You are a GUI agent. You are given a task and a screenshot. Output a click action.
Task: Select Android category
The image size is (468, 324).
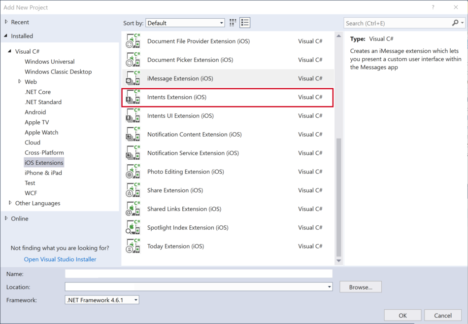[x=35, y=112]
